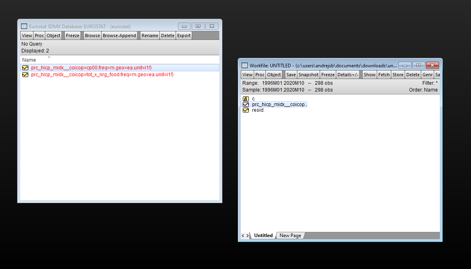Open the Proc menu in workfile window

260,75
